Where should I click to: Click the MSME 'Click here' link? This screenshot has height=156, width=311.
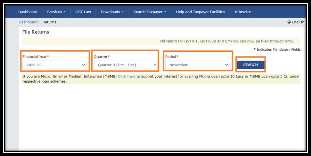tap(127, 76)
